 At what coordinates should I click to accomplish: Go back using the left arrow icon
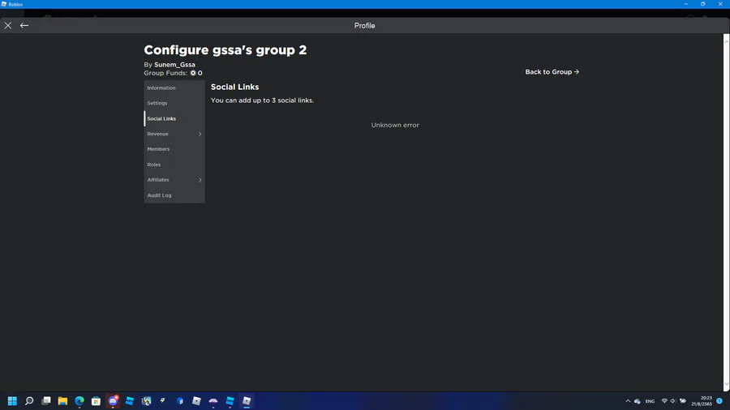pyautogui.click(x=24, y=26)
